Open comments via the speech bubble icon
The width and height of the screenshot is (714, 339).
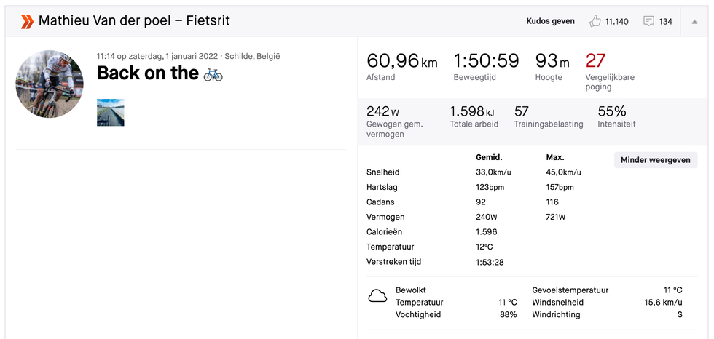(648, 21)
